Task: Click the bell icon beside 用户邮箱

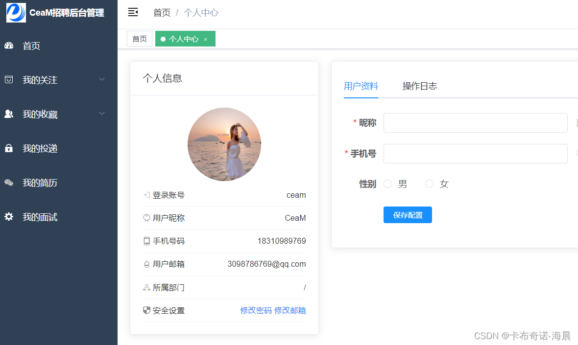Action: 146,264
